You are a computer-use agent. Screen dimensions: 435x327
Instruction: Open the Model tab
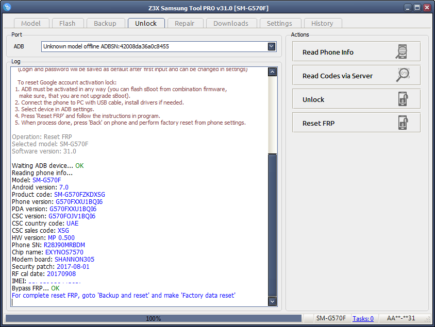pos(31,23)
